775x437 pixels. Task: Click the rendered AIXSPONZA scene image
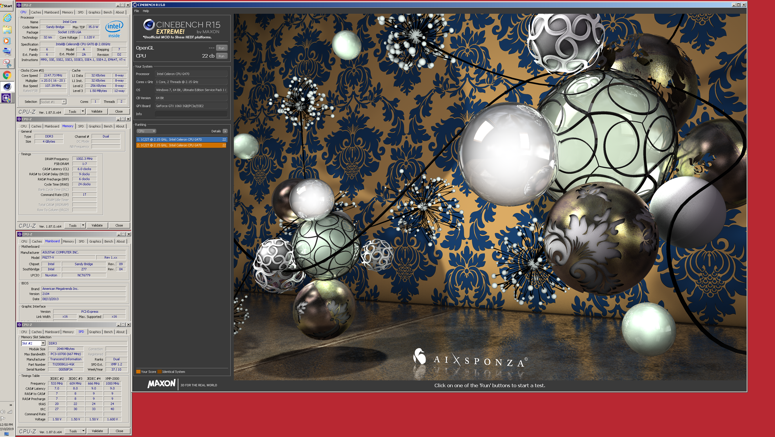click(x=490, y=197)
